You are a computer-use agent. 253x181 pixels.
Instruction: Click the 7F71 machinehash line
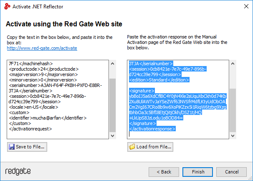pyautogui.click(x=31, y=64)
